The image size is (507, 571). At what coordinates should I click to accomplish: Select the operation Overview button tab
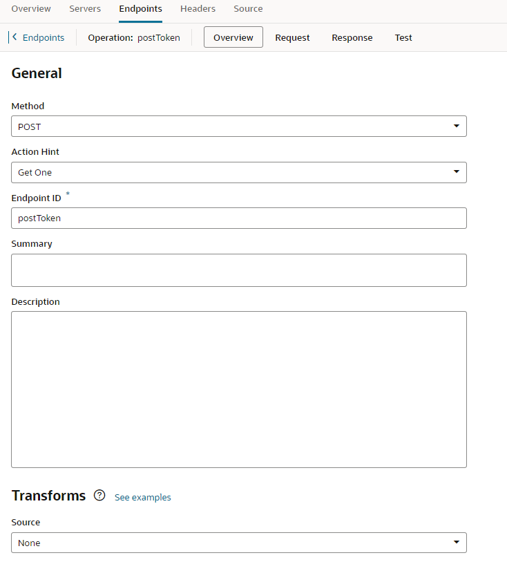233,38
